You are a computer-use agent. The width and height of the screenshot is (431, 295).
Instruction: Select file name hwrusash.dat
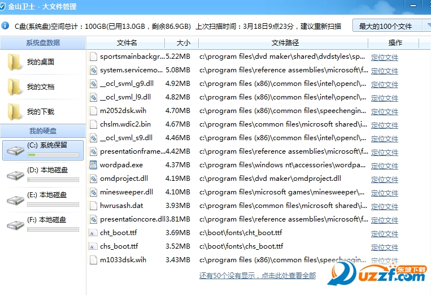click(x=121, y=206)
